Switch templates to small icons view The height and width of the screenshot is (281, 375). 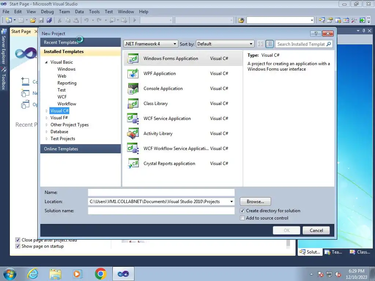click(x=260, y=44)
